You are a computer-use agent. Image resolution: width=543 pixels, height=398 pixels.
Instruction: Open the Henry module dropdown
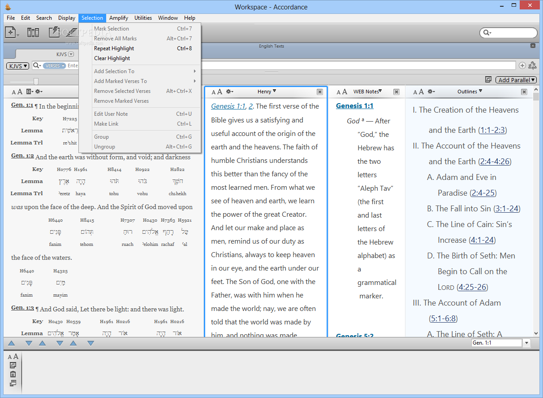click(267, 92)
